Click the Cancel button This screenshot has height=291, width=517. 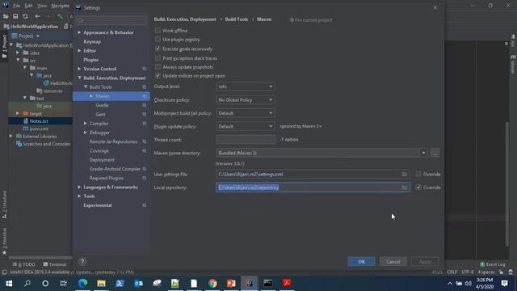point(393,262)
